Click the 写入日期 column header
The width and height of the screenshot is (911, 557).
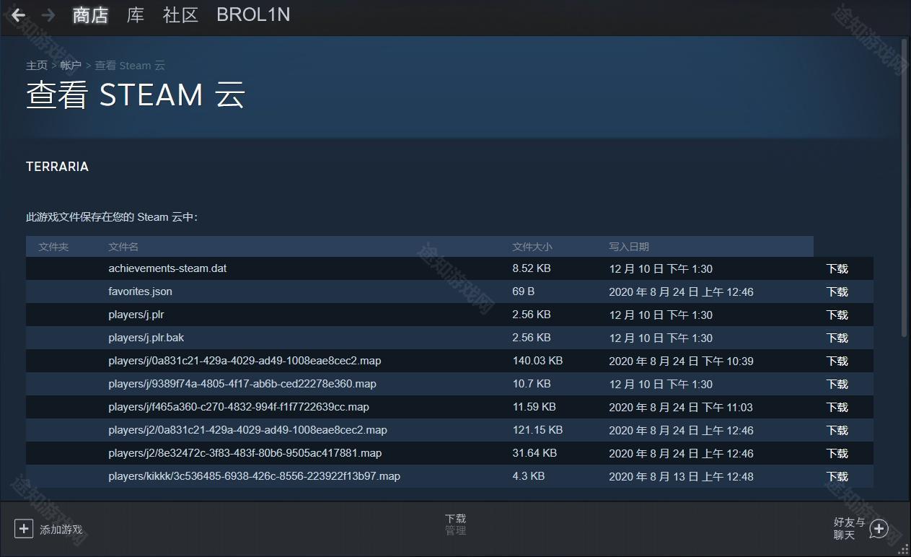click(x=629, y=247)
